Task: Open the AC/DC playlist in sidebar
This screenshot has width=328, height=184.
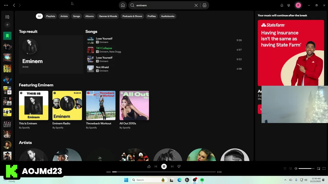Action: (7, 112)
